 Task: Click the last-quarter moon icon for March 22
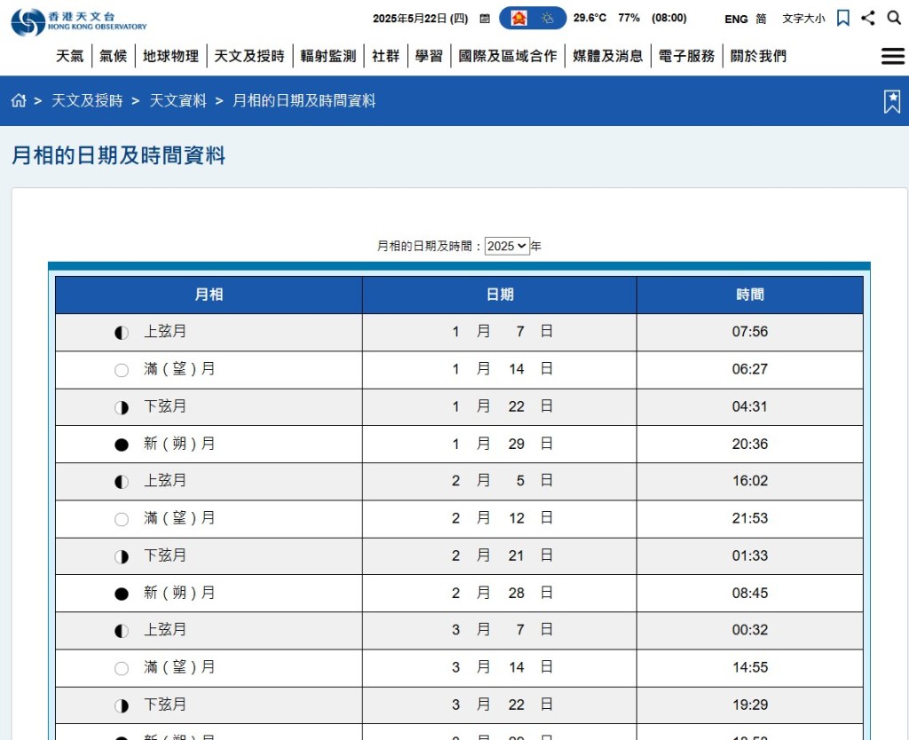121,705
